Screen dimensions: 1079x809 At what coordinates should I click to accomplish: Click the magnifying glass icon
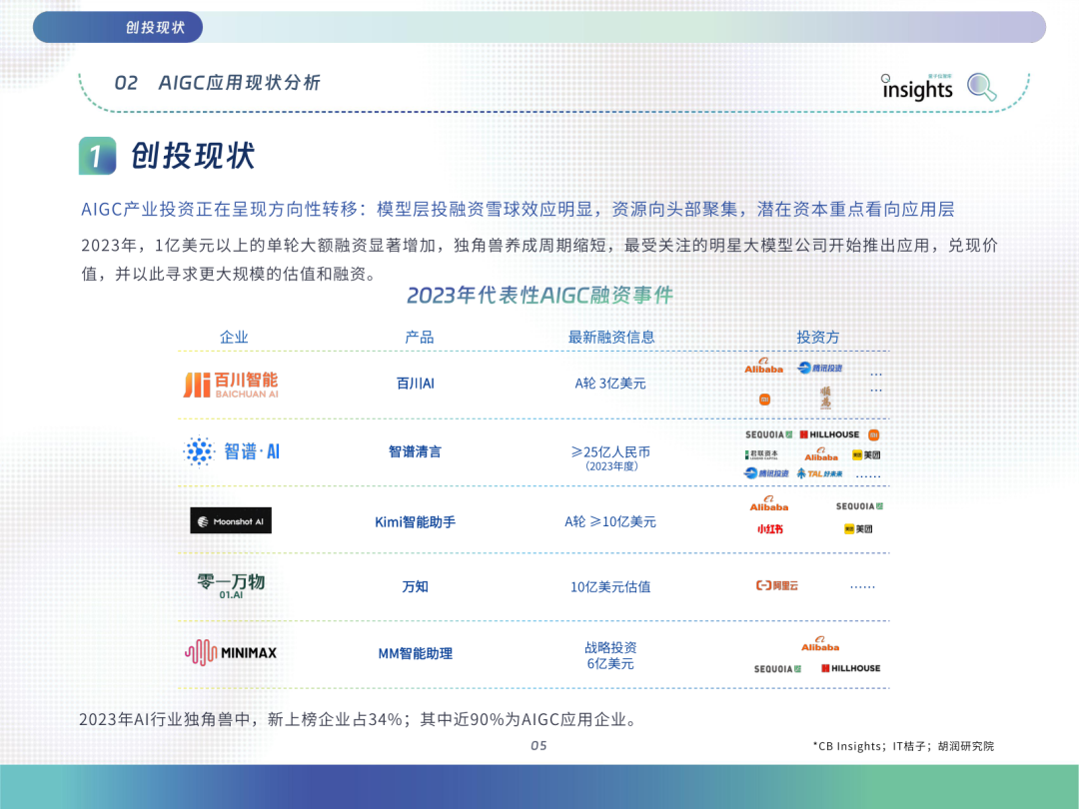point(981,87)
